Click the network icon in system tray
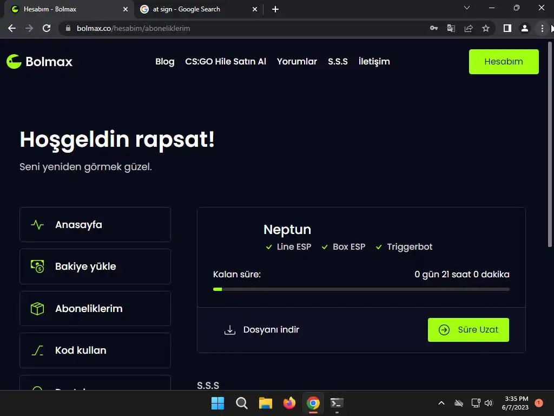Image resolution: width=554 pixels, height=416 pixels. click(x=476, y=403)
